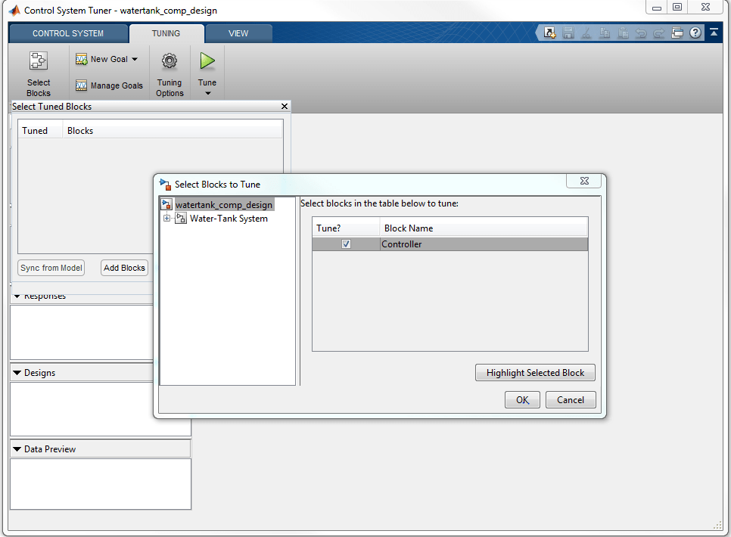Collapse the Data Preview section

click(17, 449)
